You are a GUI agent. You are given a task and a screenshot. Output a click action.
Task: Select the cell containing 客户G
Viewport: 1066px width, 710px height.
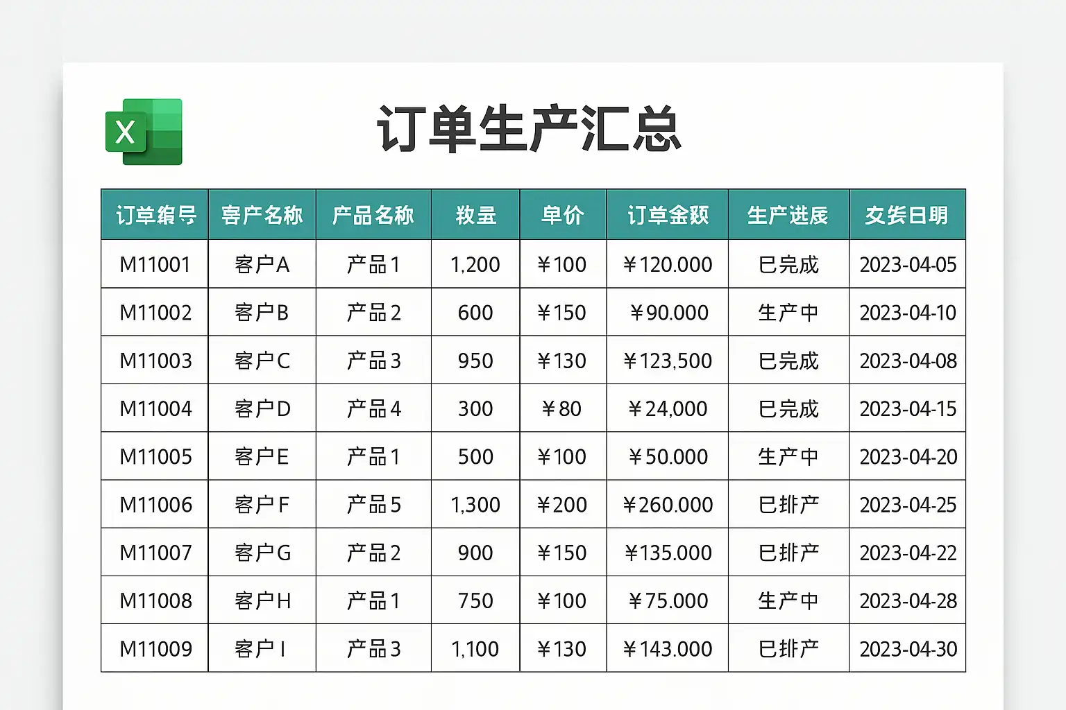point(262,553)
